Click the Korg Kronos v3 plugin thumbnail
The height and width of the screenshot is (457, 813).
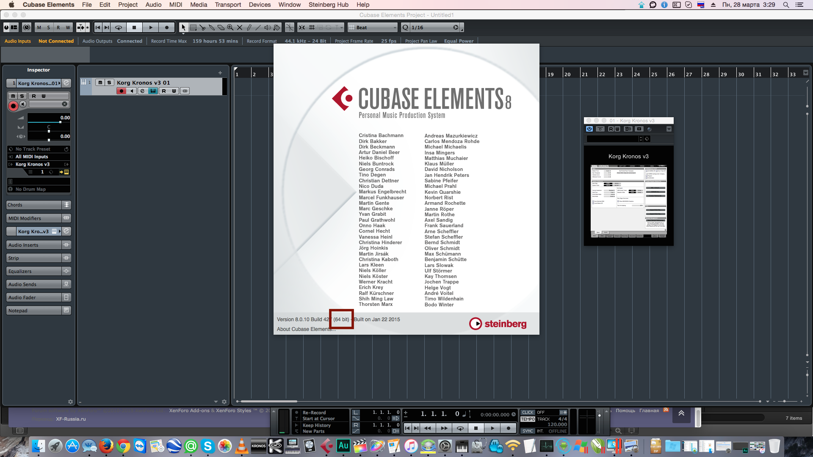coord(628,201)
